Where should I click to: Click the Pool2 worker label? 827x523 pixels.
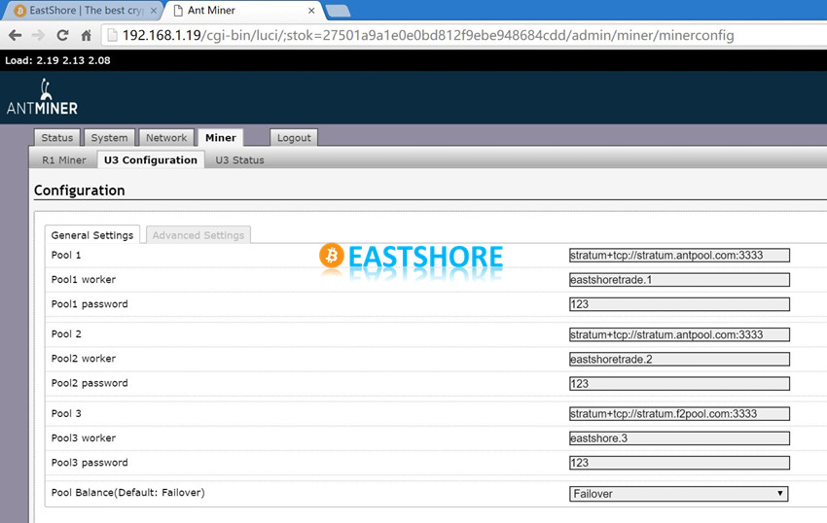[x=84, y=359]
